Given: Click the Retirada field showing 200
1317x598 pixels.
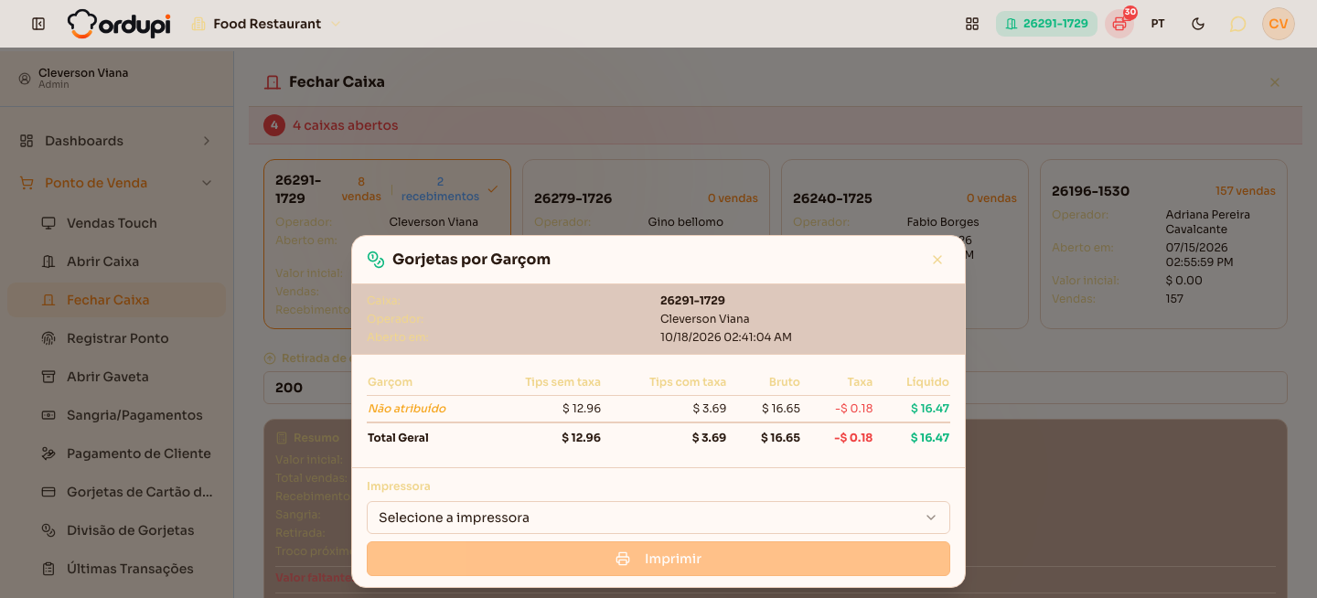Looking at the screenshot, I should tap(775, 388).
